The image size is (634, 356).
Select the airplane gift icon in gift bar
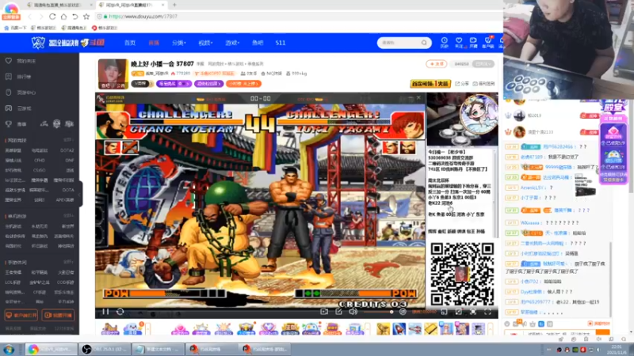coord(414,328)
